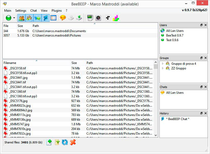Click the green download arrow icon
The height and width of the screenshot is (154, 210).
tap(79, 18)
